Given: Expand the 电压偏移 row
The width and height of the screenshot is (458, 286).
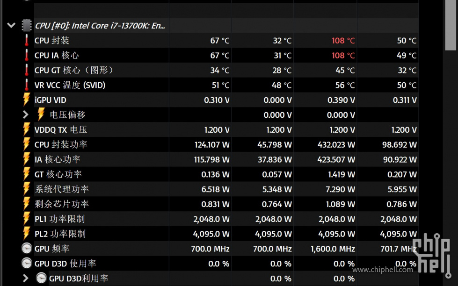Looking at the screenshot, I should pyautogui.click(x=26, y=114).
